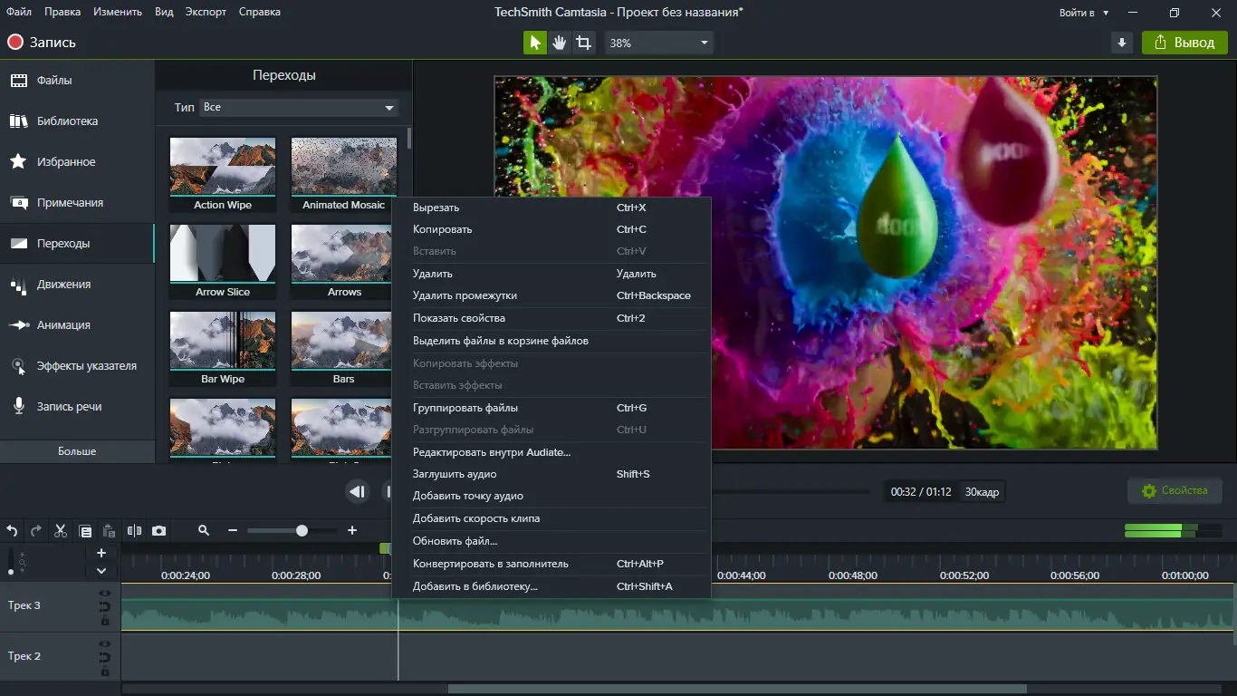This screenshot has height=696, width=1237.
Task: Toggle the loop icon on Трек 3
Action: pyautogui.click(x=106, y=607)
